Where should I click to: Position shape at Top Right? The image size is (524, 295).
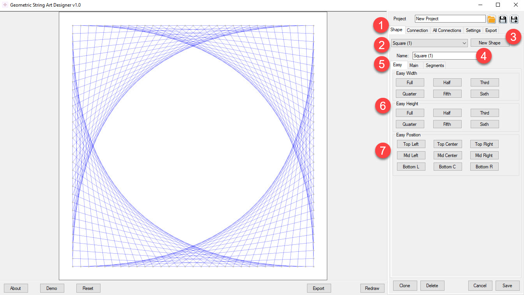(x=484, y=144)
